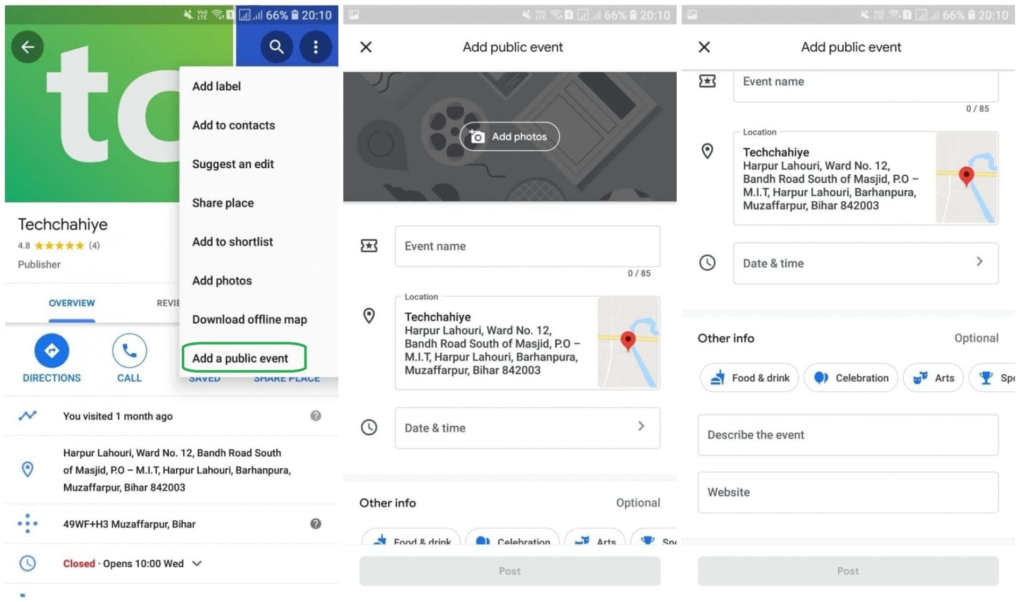Screen dimensions: 1020x602
Task: Open search with the magnifier icon
Action: tap(276, 47)
